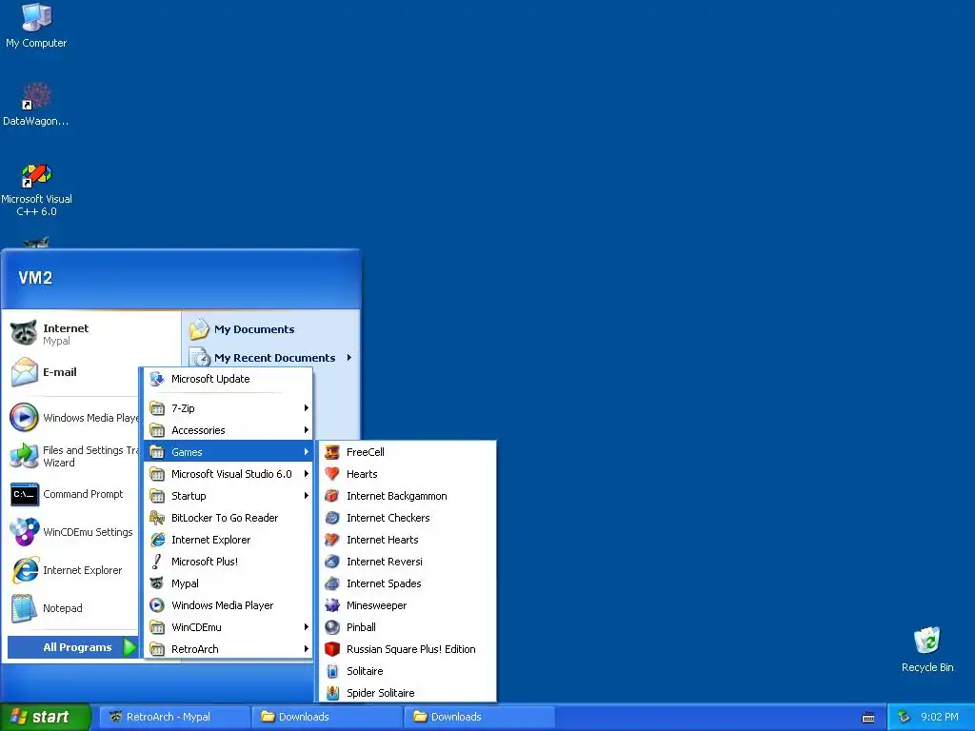Click the Internet Hearts icon

(332, 539)
